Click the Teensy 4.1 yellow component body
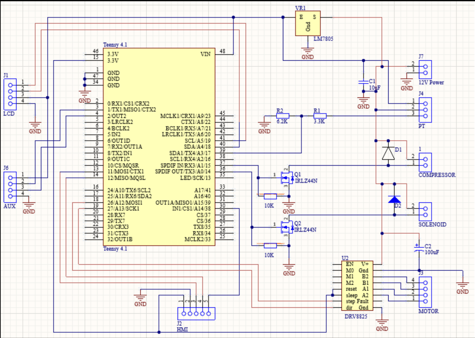The image size is (475, 338). [x=159, y=147]
